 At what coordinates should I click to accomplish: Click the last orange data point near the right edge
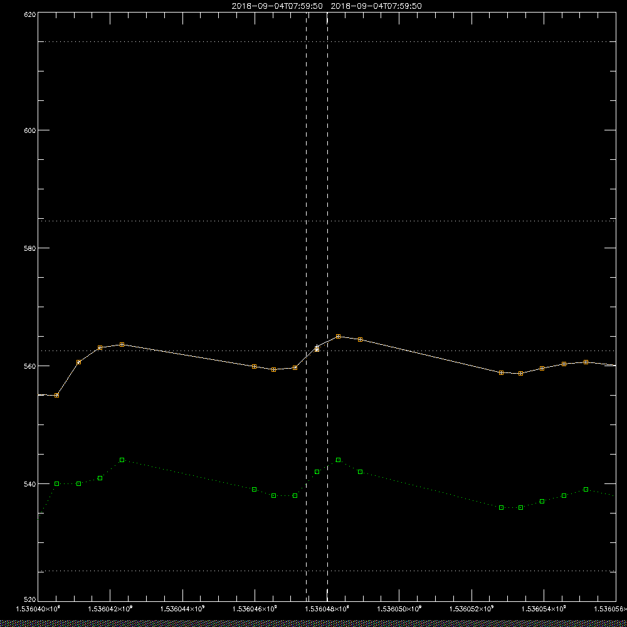[586, 362]
